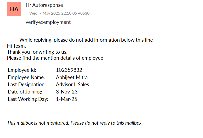This screenshot has width=203, height=138.
Task: Click the Last Designation label
Action: [27, 84]
